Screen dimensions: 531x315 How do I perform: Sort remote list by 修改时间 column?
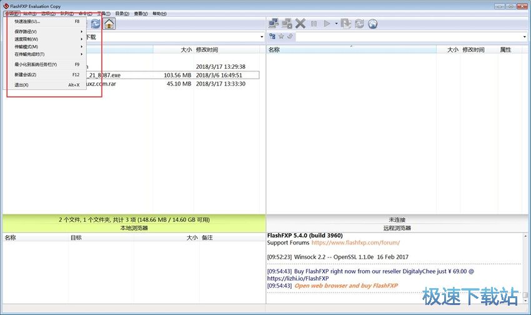(479, 50)
